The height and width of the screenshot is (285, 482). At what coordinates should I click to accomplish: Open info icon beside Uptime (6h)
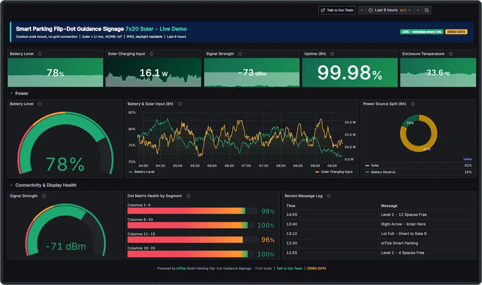point(332,54)
